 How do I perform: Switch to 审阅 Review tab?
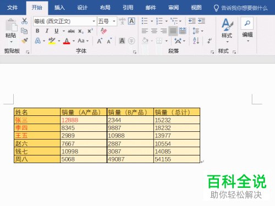(x=173, y=8)
